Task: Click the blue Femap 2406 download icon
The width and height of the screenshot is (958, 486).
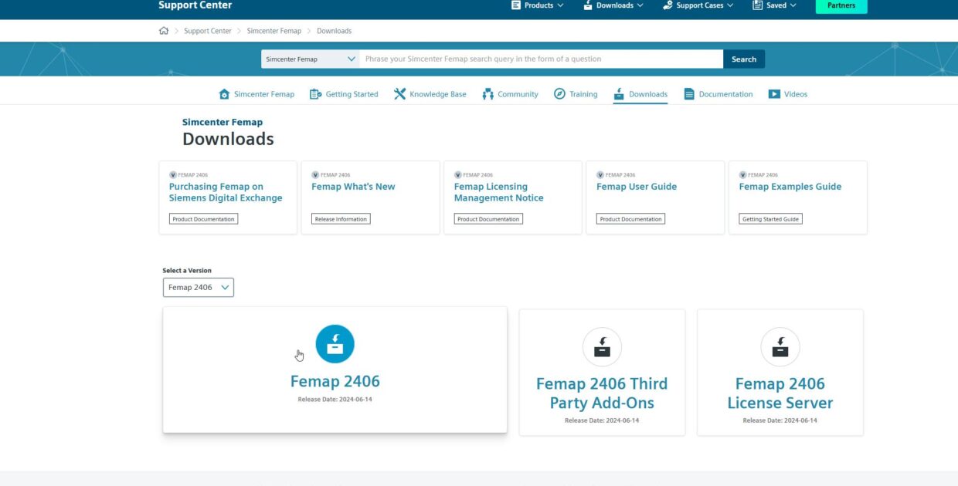Action: (335, 344)
